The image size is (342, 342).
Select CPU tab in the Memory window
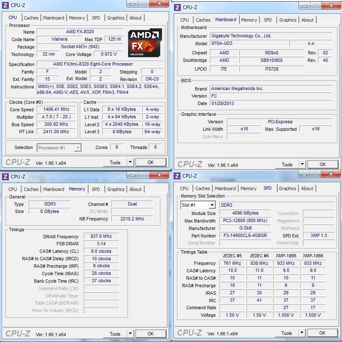(12, 189)
